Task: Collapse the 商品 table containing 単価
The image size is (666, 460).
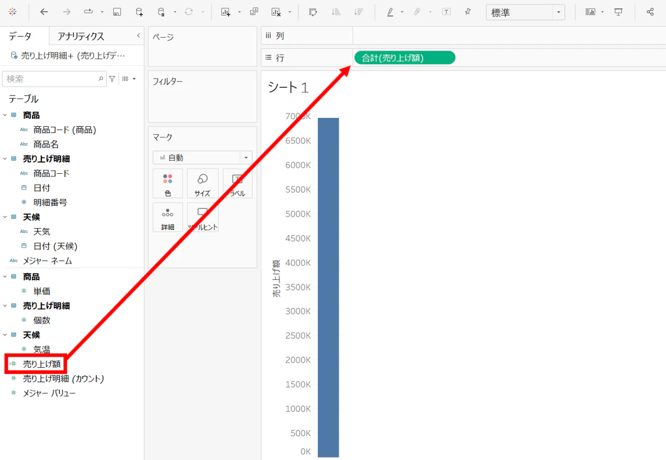Action: tap(4, 277)
